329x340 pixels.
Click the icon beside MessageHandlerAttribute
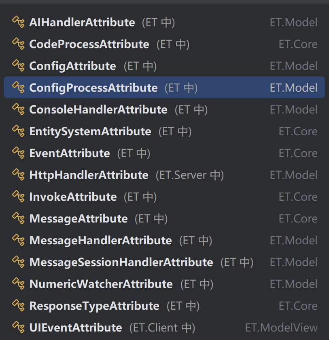(x=19, y=240)
